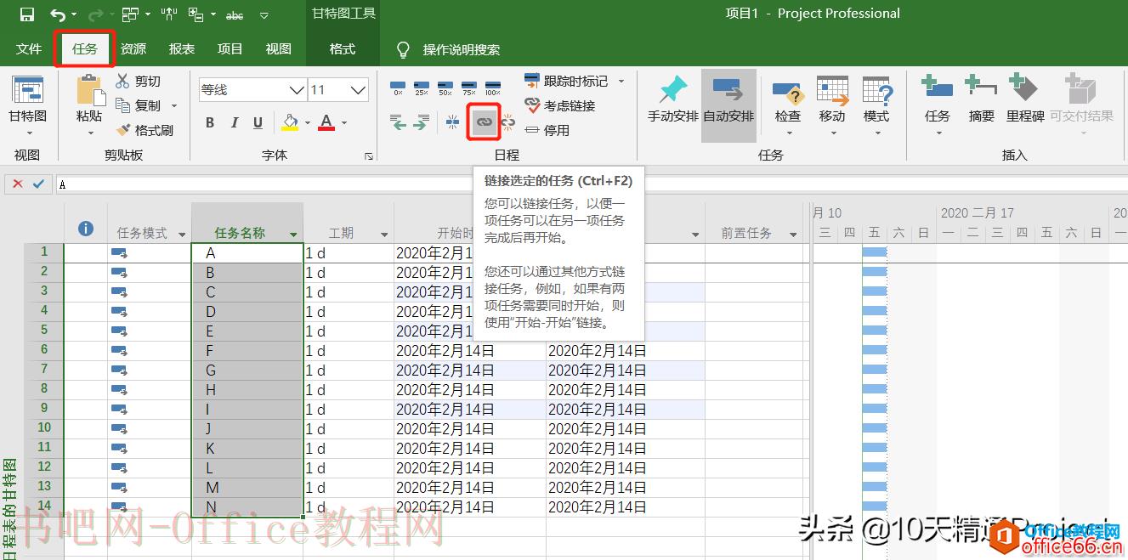The image size is (1128, 560).
Task: Cancel the entry with the red X
Action: [18, 184]
